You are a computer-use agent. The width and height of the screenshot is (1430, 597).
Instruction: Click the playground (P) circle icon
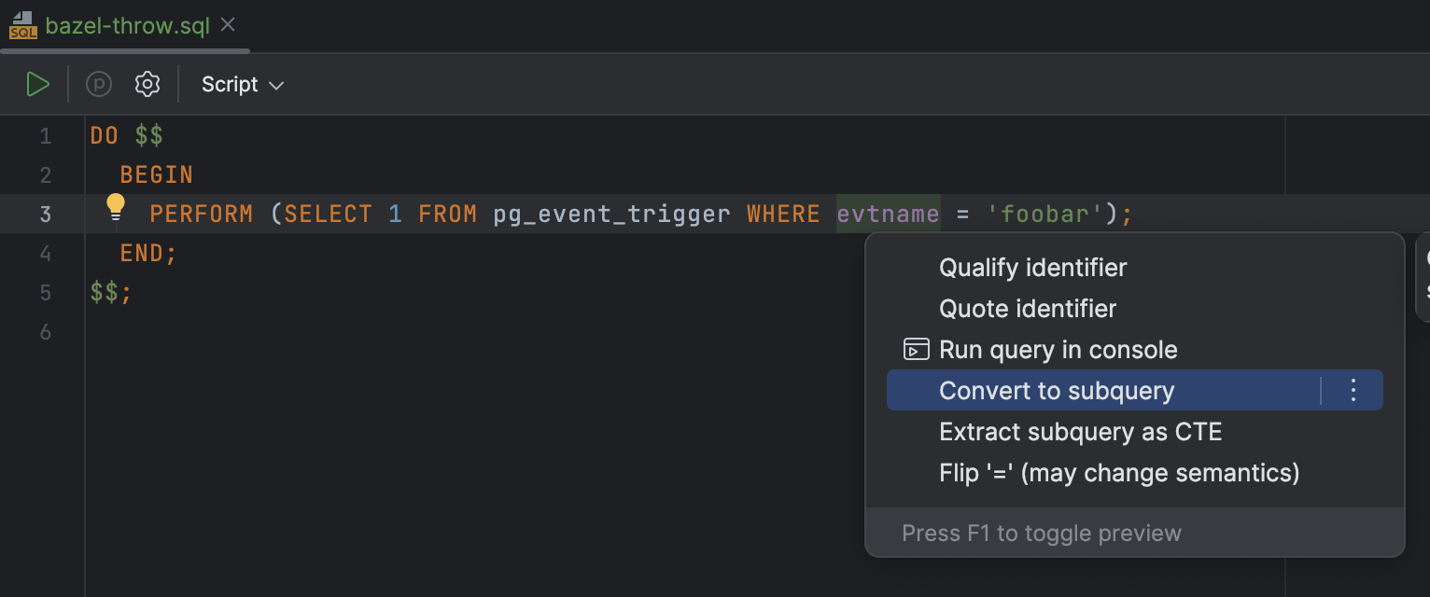(99, 85)
